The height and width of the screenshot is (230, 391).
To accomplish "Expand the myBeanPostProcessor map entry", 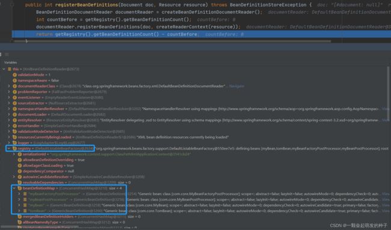I will tap(19, 199).
